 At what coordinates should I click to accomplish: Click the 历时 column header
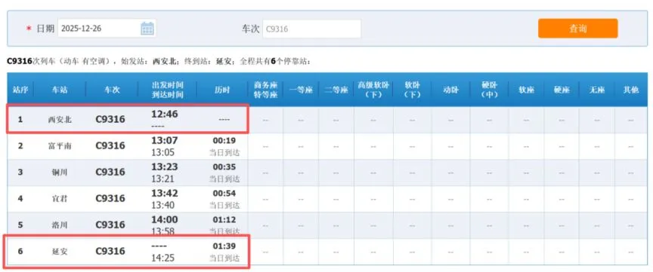click(222, 90)
